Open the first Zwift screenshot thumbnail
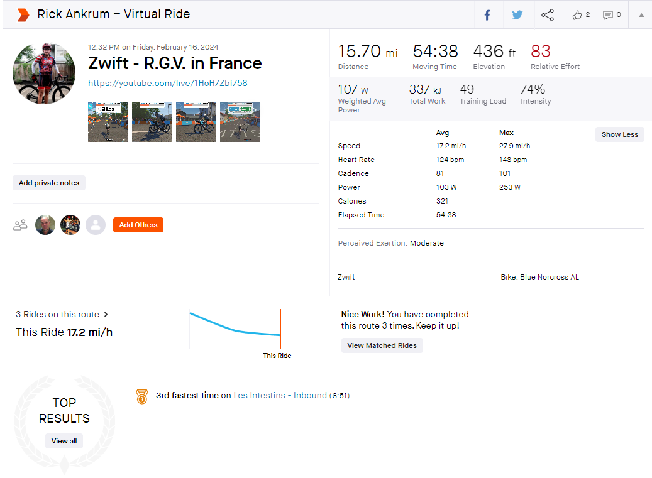 (x=108, y=122)
